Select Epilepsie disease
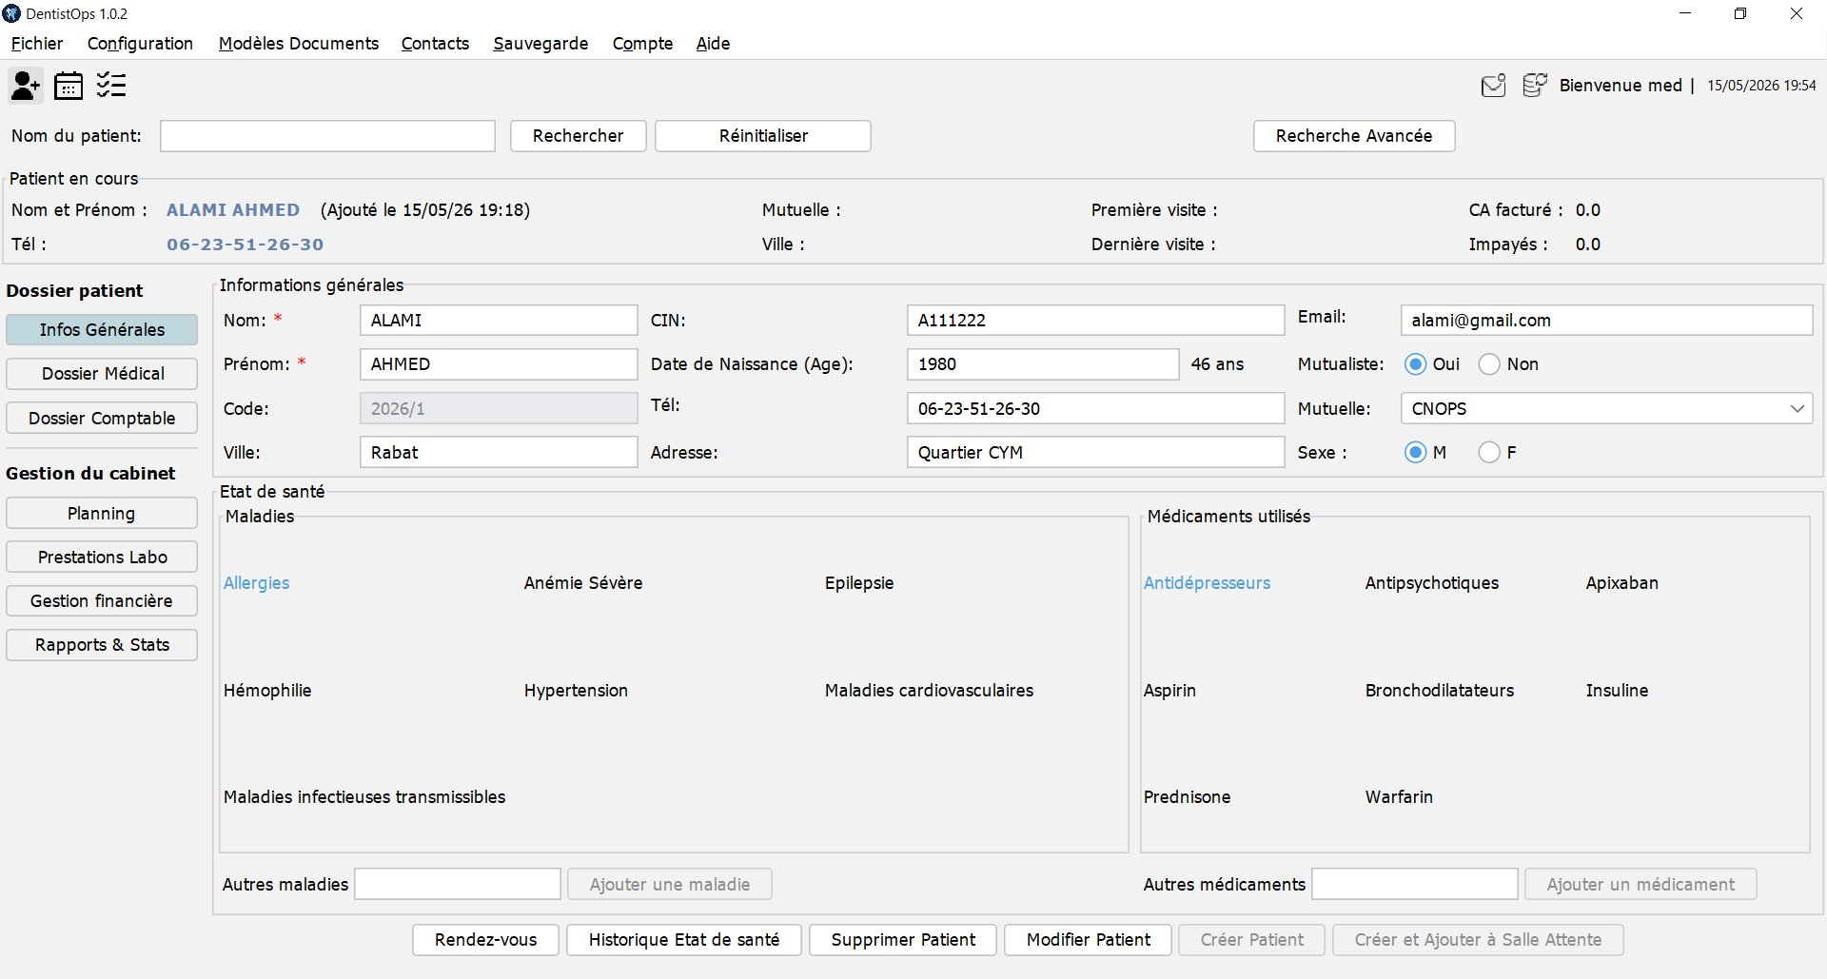 859,583
